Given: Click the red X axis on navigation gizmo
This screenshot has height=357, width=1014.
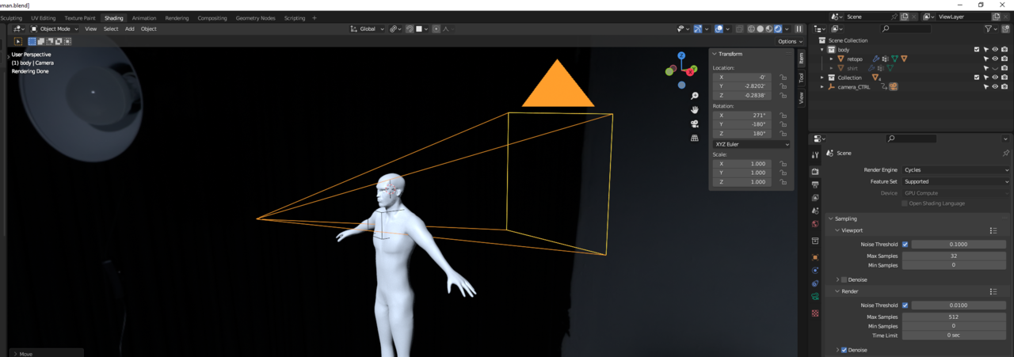Looking at the screenshot, I should (692, 72).
